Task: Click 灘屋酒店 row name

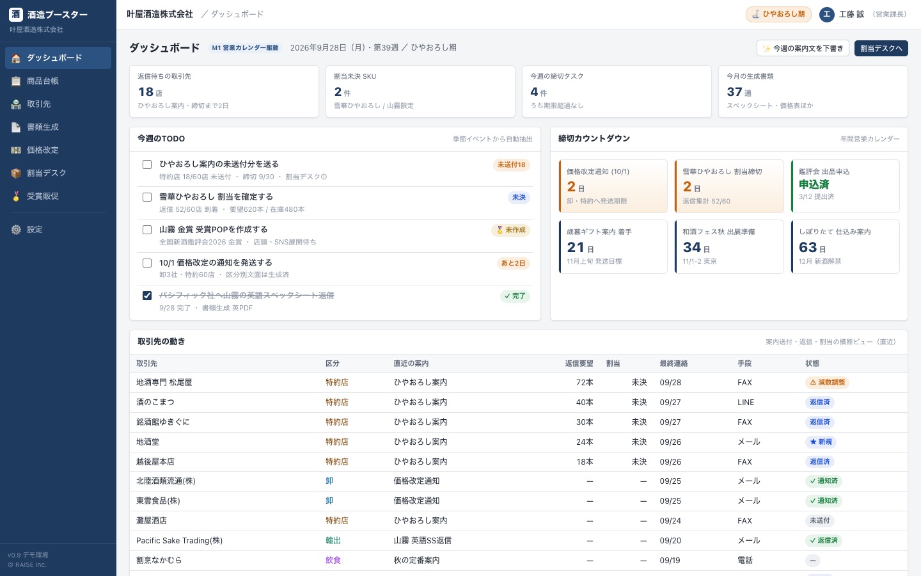Action: point(152,521)
